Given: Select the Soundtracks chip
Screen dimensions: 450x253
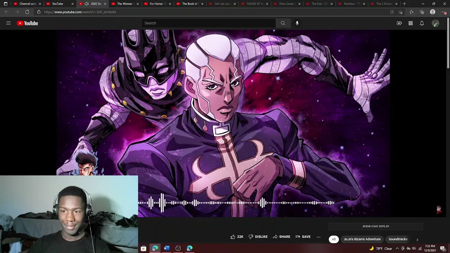Looking at the screenshot, I should point(398,239).
